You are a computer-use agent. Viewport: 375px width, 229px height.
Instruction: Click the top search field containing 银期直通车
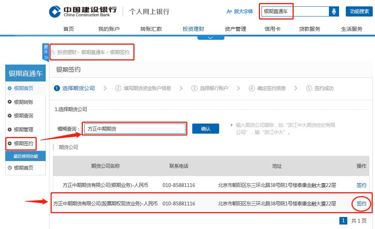(x=296, y=12)
